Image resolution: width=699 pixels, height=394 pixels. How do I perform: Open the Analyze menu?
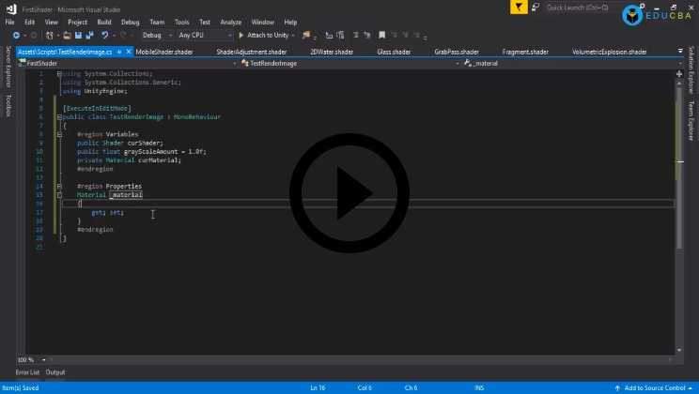(230, 22)
